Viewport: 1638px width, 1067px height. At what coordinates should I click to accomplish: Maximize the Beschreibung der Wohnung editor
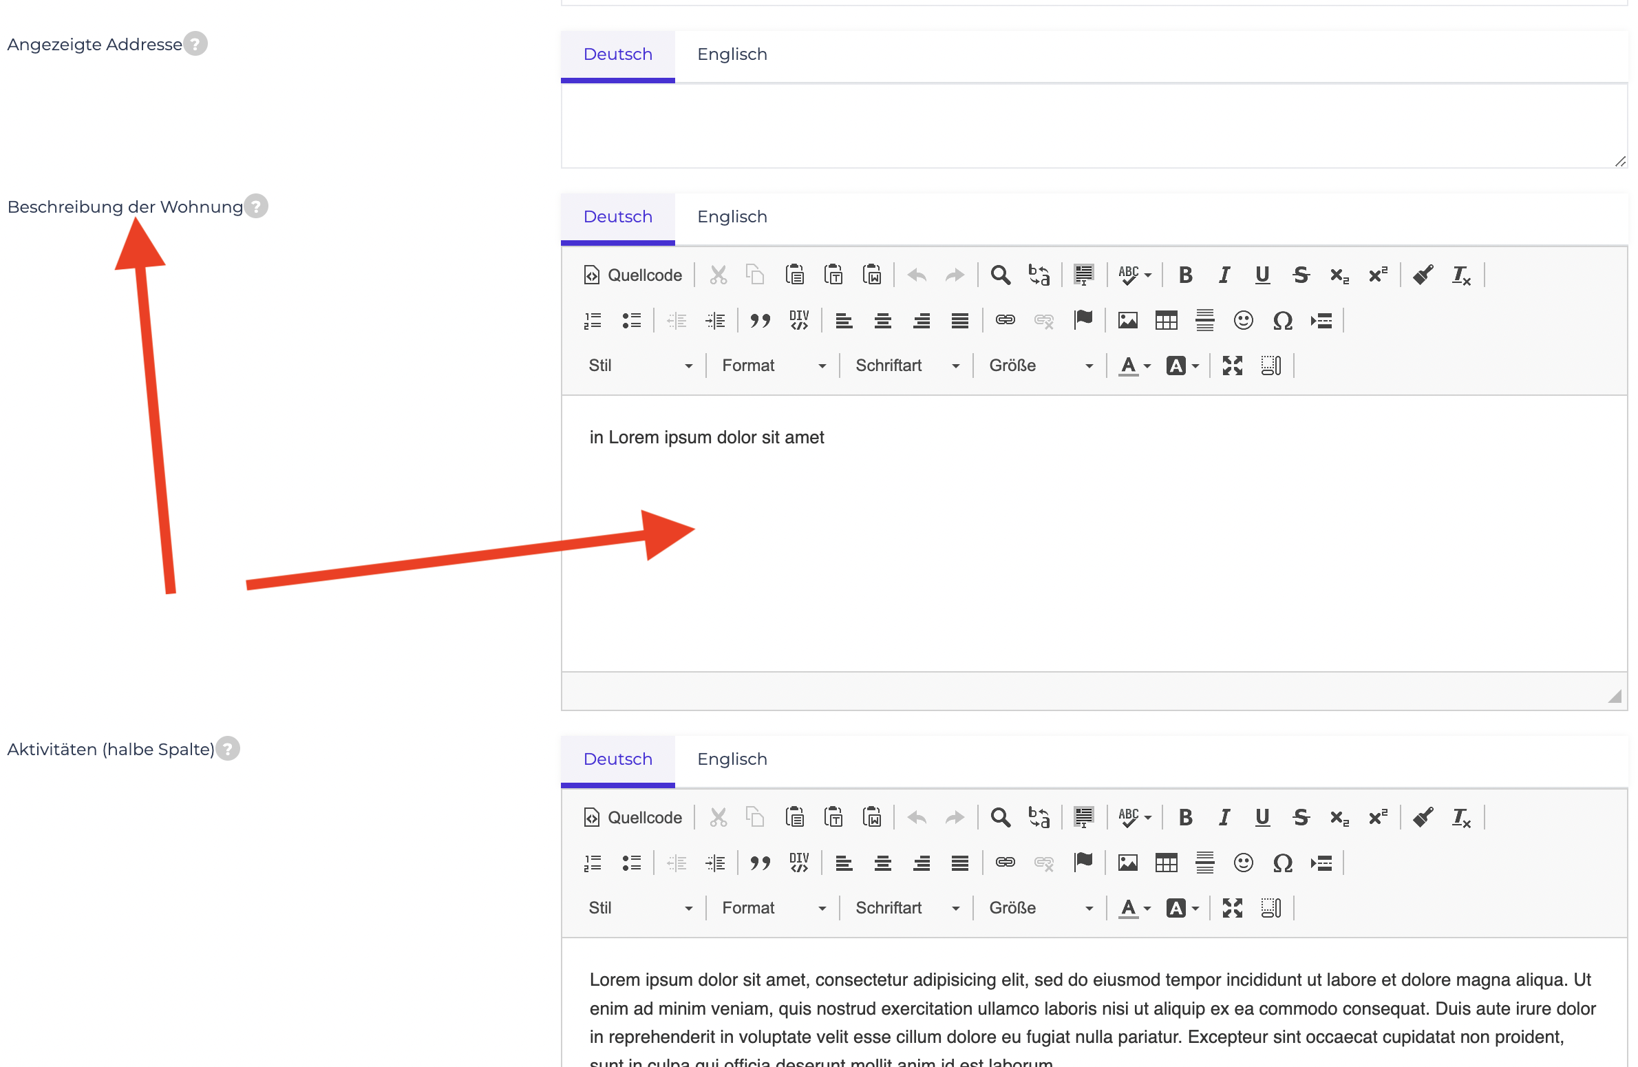click(x=1232, y=366)
